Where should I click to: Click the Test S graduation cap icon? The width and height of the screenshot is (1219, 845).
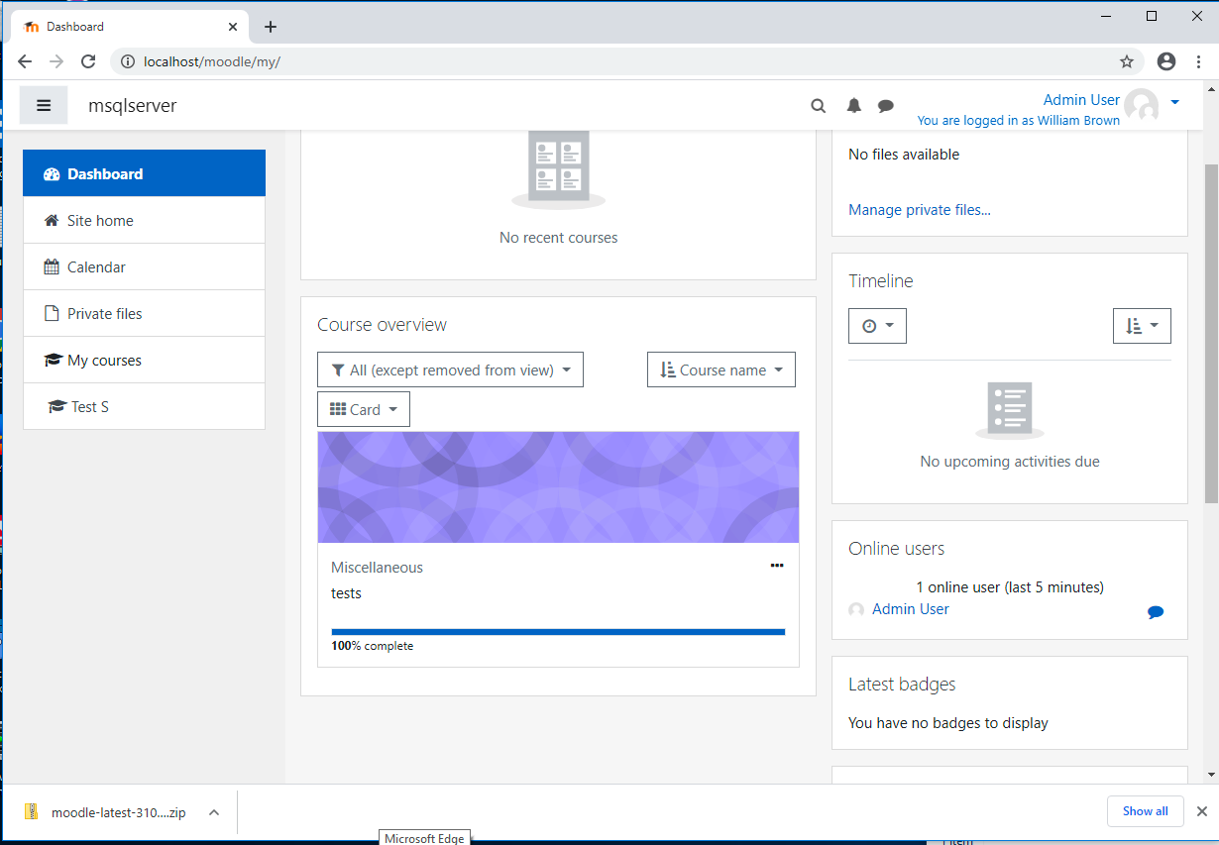pos(57,406)
